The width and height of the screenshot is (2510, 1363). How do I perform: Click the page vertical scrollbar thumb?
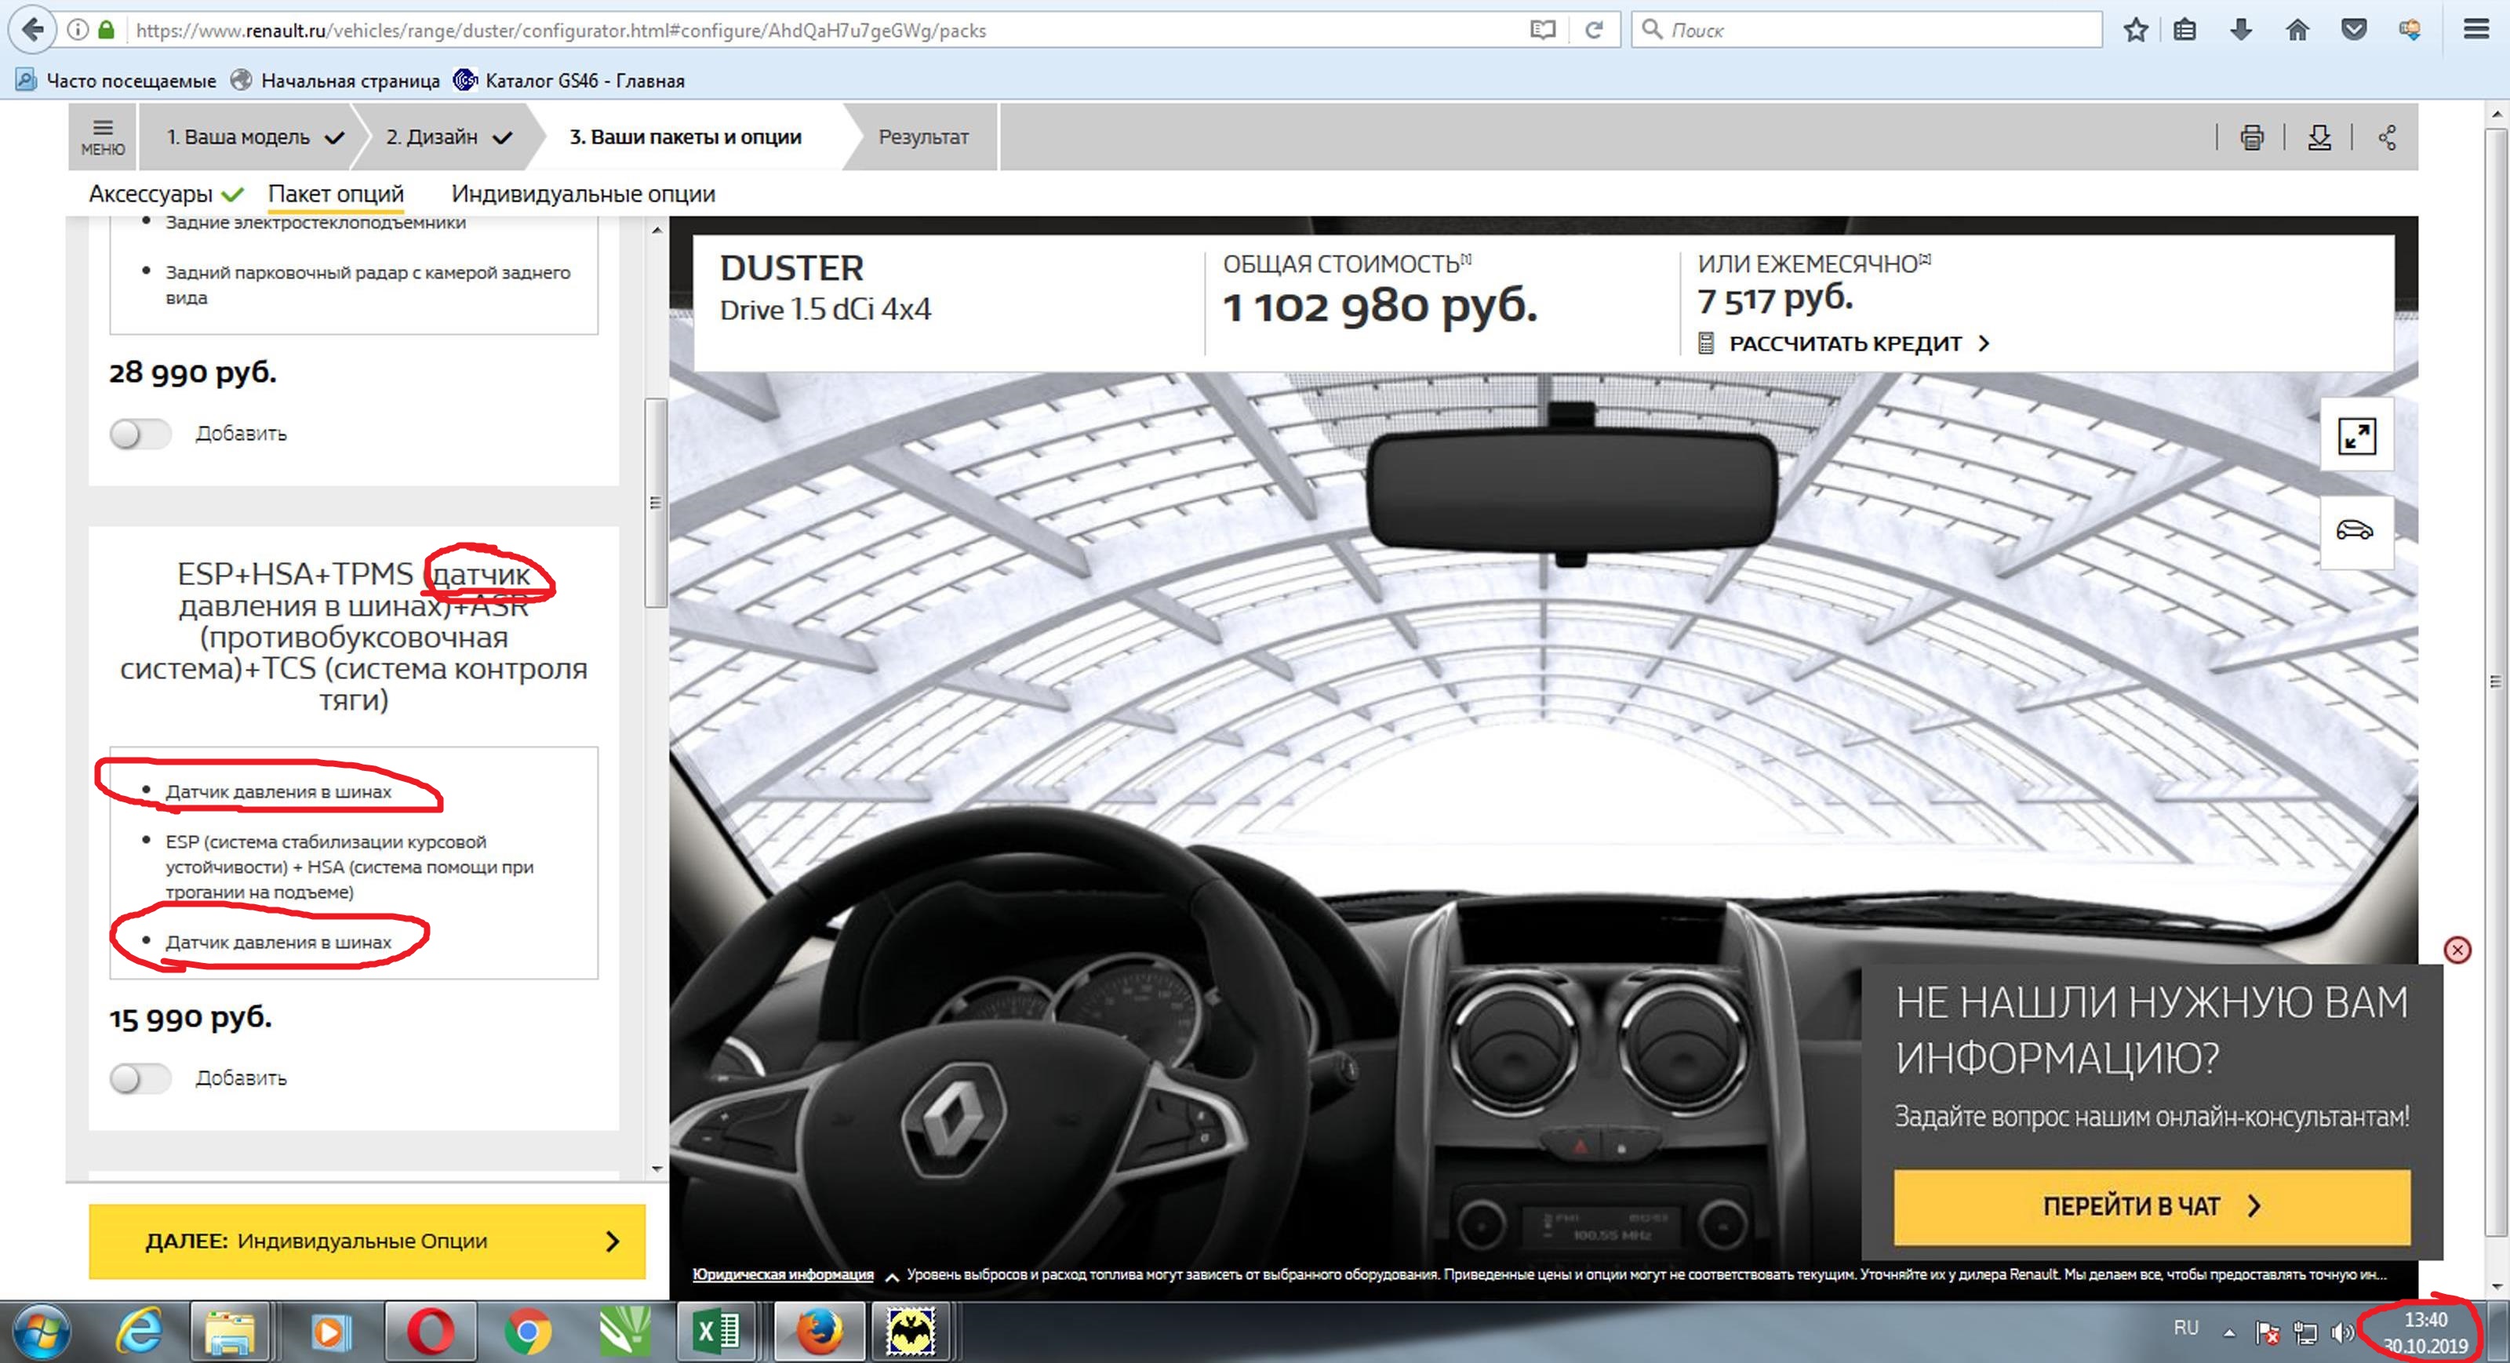tap(2495, 682)
